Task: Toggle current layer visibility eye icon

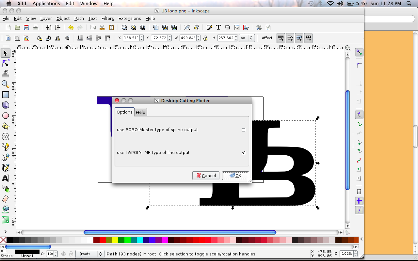Action: point(64,254)
